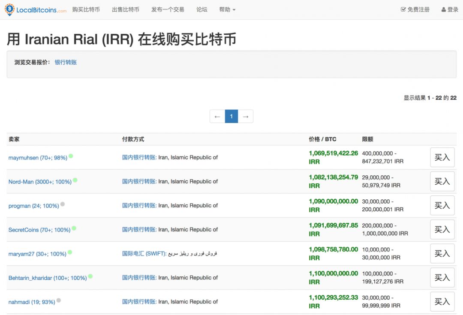Go to the next page arrow
The height and width of the screenshot is (315, 463).
coord(245,116)
